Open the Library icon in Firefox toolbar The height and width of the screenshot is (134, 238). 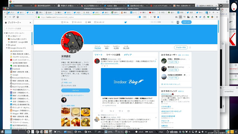(x=177, y=17)
